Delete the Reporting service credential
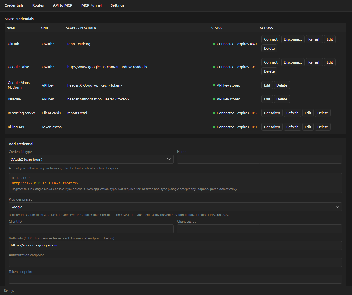 pos(323,113)
